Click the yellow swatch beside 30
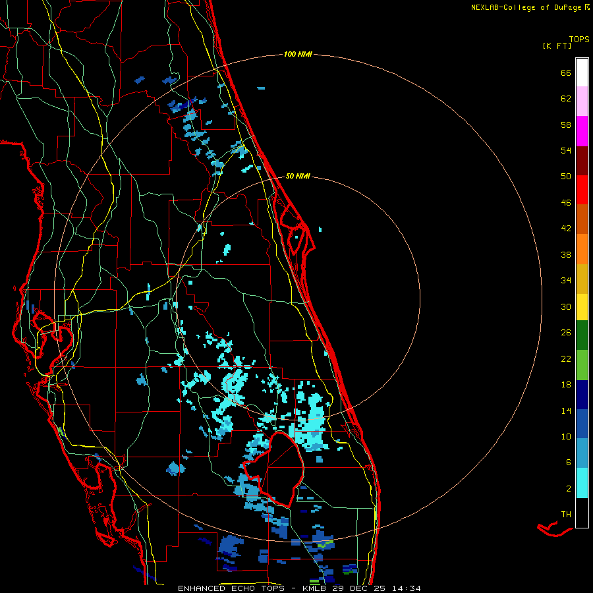 point(582,306)
